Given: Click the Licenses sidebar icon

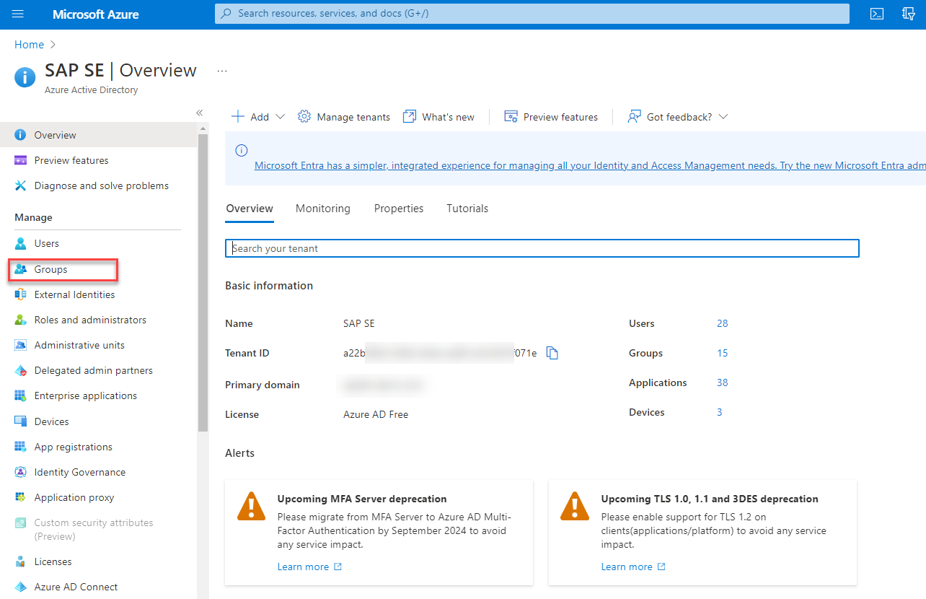Looking at the screenshot, I should click(20, 561).
